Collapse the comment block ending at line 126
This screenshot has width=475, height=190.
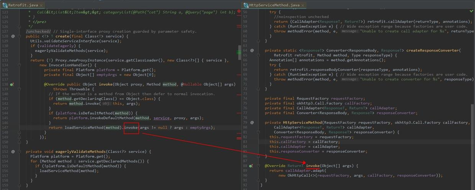tap(20, 26)
